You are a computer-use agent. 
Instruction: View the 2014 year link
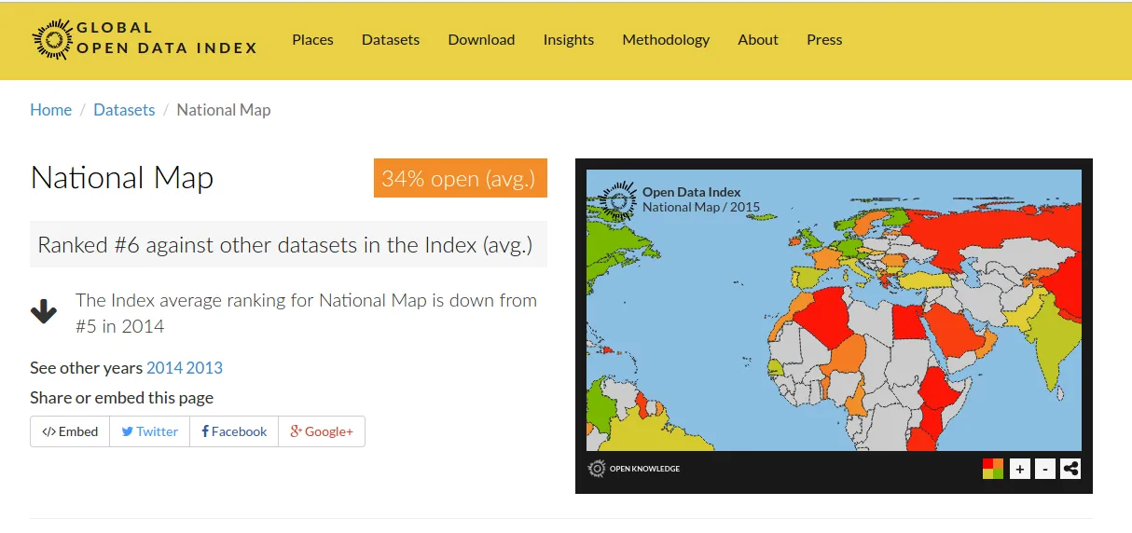tap(164, 367)
